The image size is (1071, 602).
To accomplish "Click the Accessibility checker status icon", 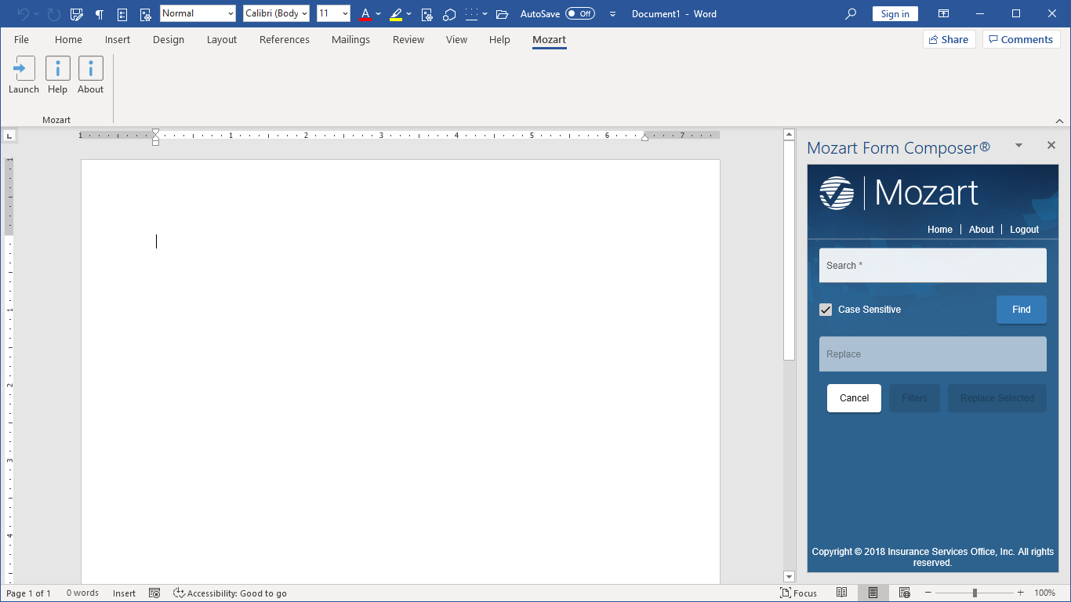I will [x=179, y=593].
